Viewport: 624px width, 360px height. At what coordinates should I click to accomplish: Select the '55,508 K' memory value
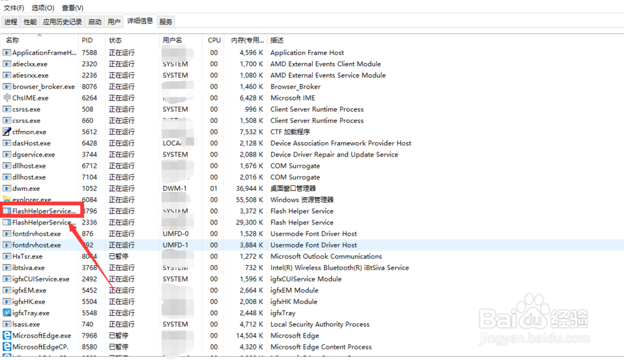(x=250, y=200)
